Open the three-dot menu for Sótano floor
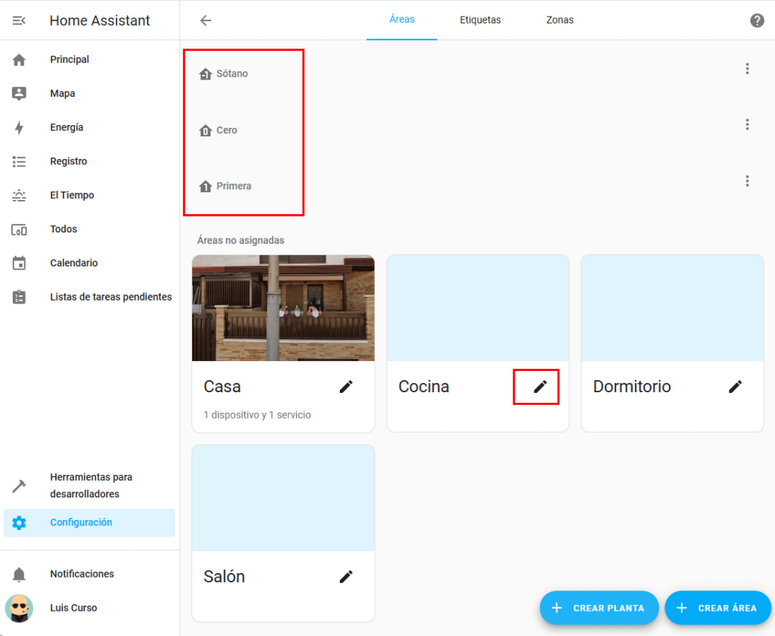Viewport: 775px width, 636px height. [x=747, y=69]
